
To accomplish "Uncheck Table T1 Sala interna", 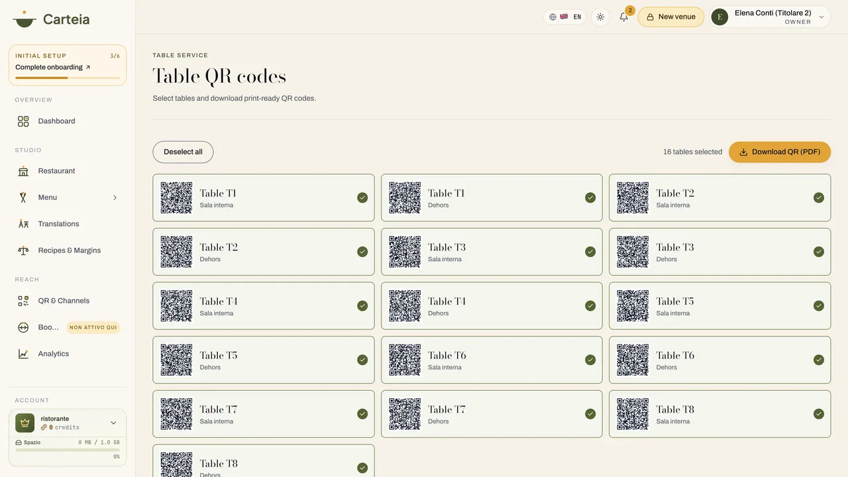I will (x=362, y=197).
